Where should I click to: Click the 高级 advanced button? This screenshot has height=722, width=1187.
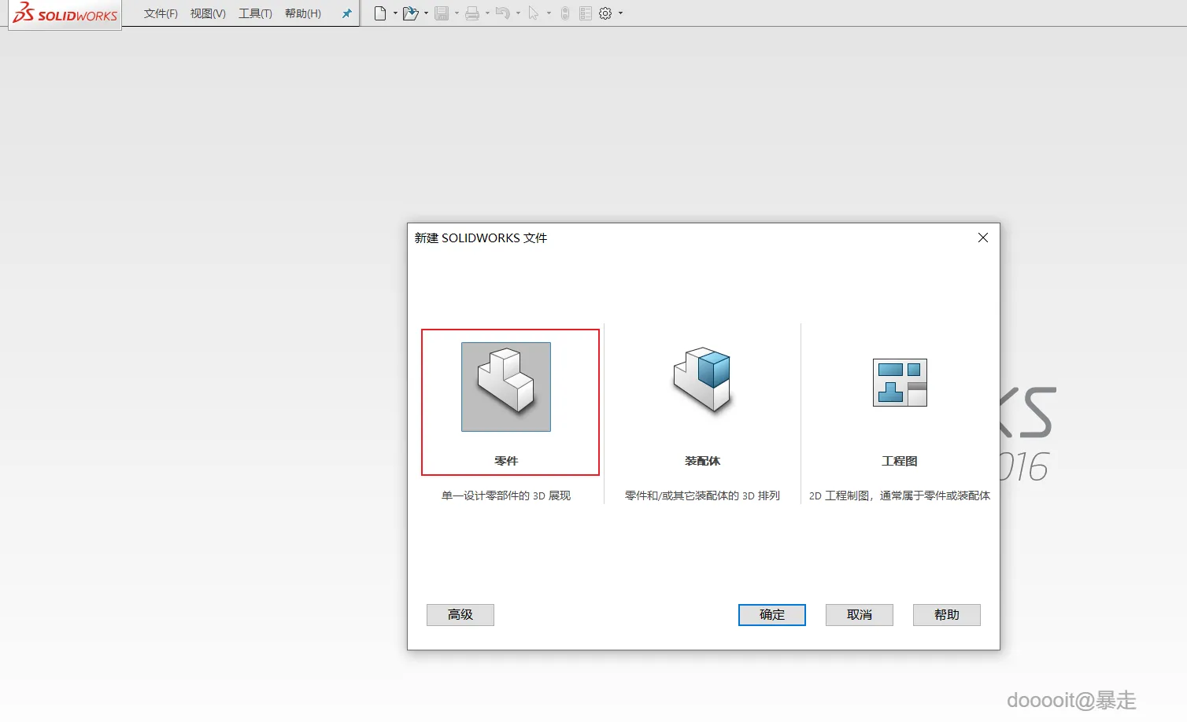click(x=460, y=615)
